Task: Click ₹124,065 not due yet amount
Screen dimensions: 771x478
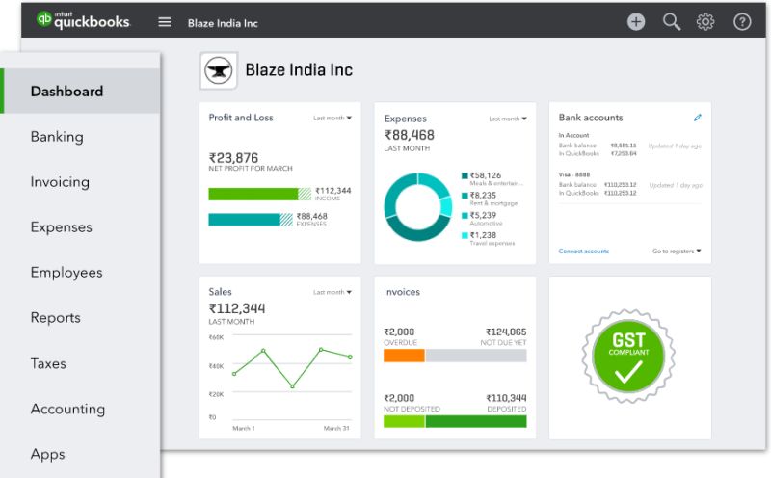Action: click(506, 332)
